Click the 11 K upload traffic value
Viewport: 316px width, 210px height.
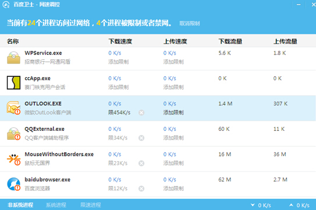(x=279, y=129)
